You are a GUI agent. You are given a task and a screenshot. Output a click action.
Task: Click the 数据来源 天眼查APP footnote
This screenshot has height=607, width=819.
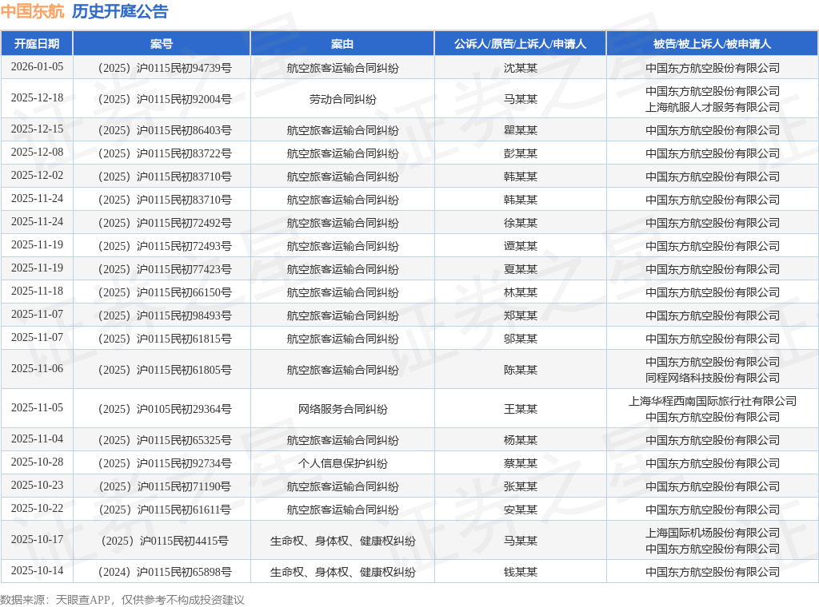point(122,601)
